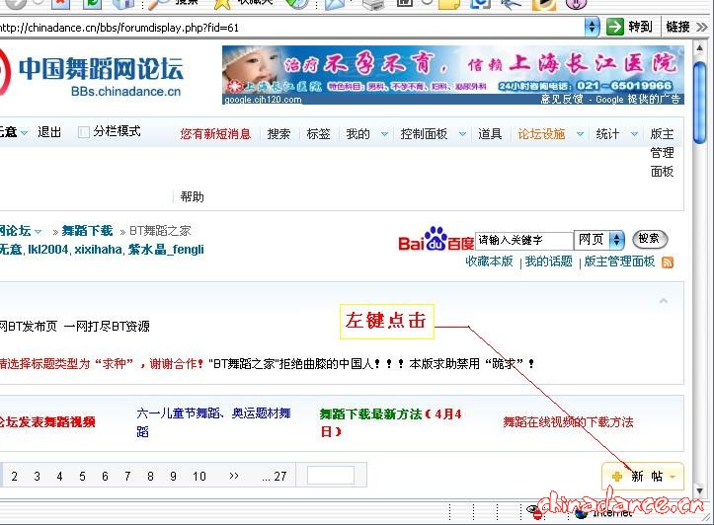Click the favorites star toolbar icon
This screenshot has width=714, height=525.
tap(222, 4)
